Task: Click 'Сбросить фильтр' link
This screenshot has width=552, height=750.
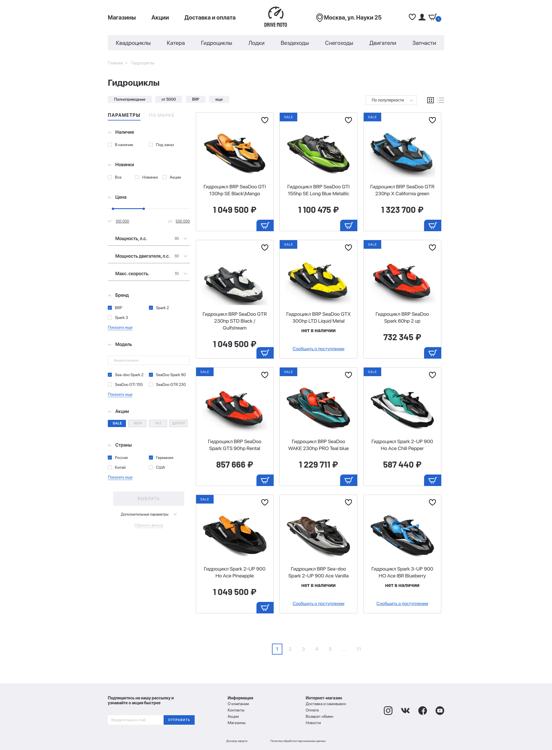Action: pyautogui.click(x=149, y=525)
